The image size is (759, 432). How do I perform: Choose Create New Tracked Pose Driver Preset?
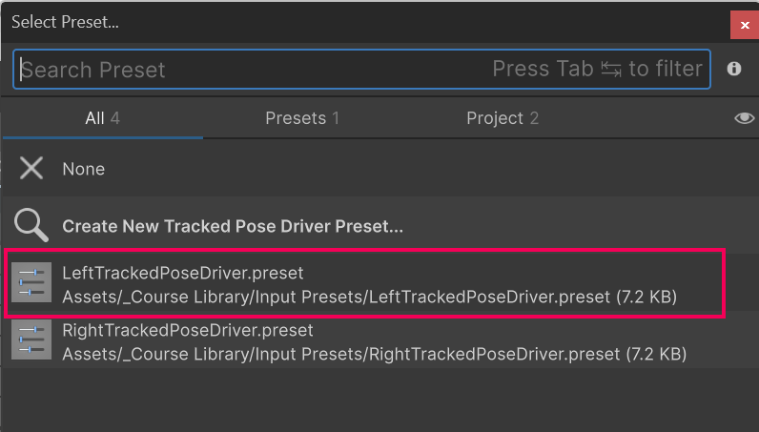point(233,227)
